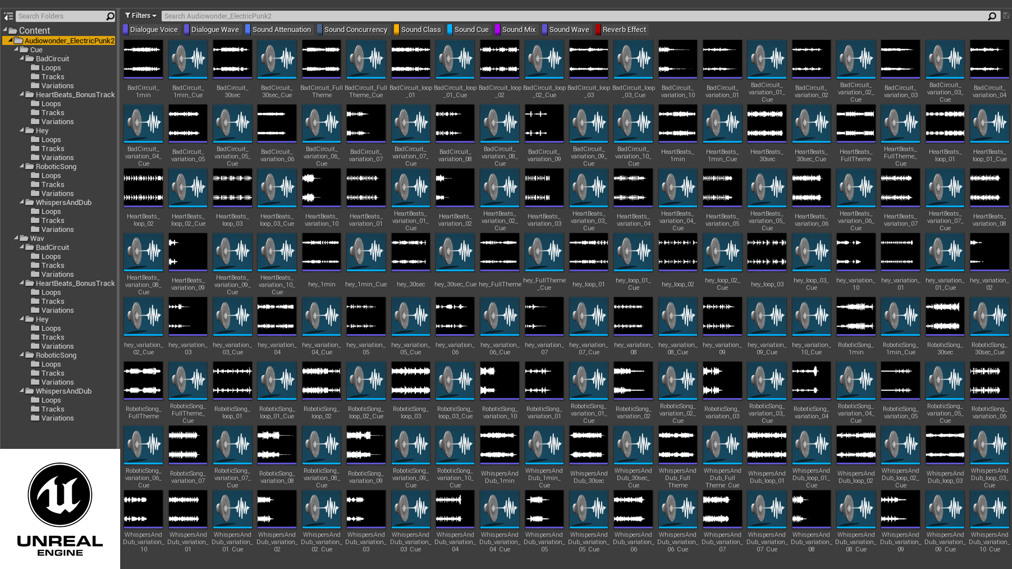
Task: Open Tracks folder under Wav HeartBeats_BonusTrack
Action: 47,301
